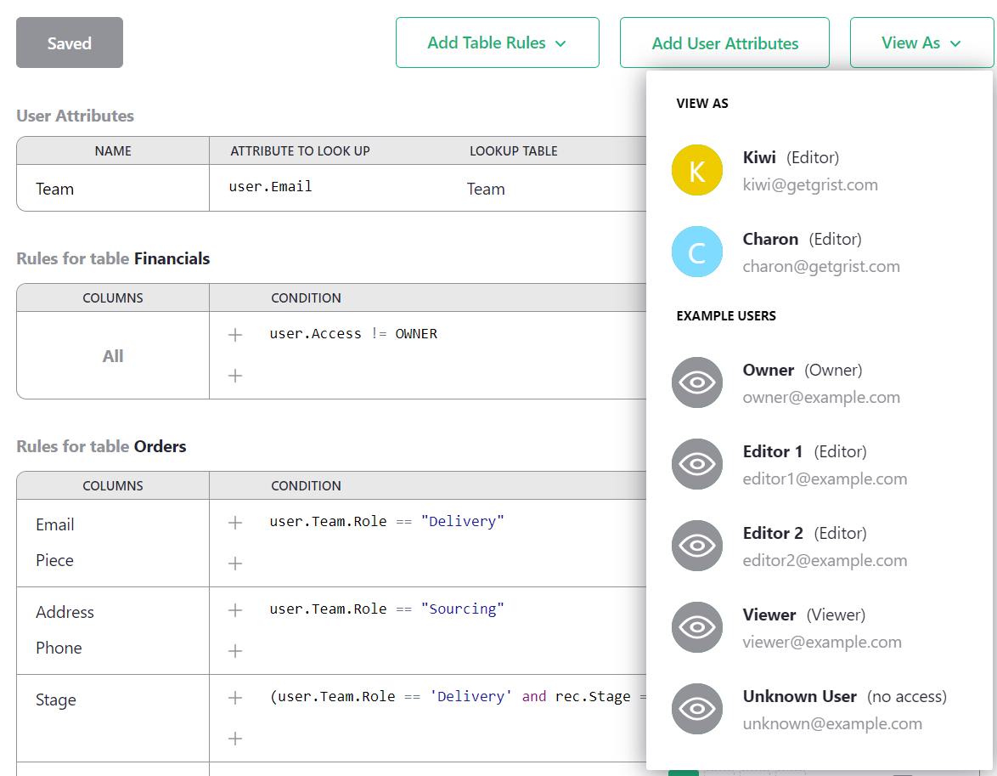Click the eye icon next to Viewer
The width and height of the screenshot is (997, 776).
click(696, 628)
